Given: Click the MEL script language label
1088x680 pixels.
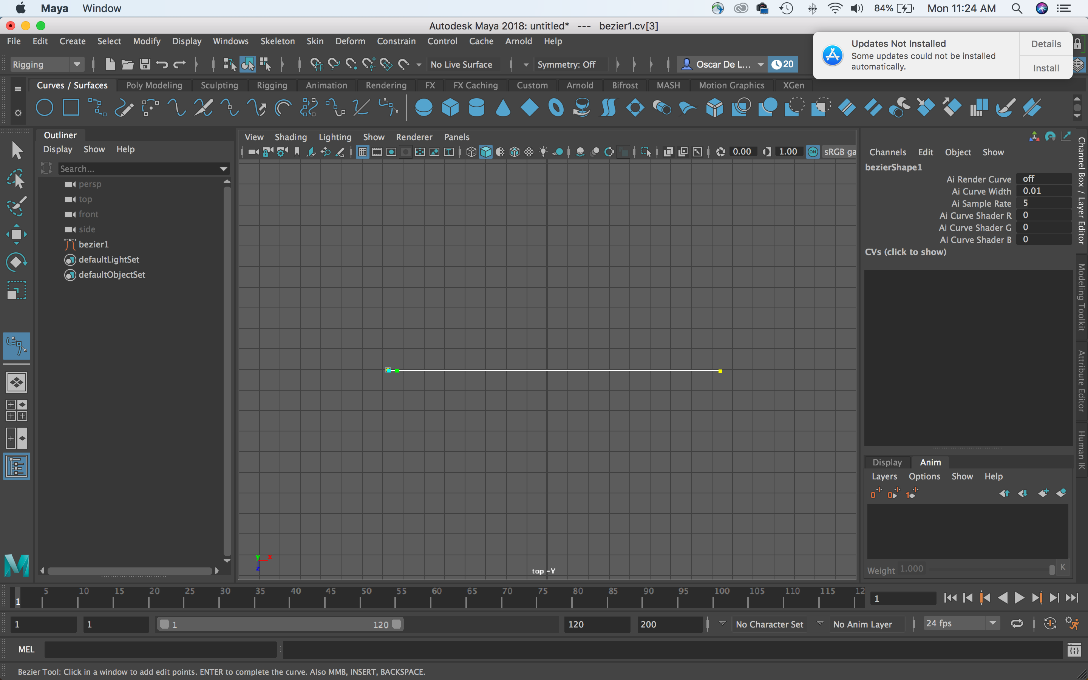Looking at the screenshot, I should (x=26, y=649).
